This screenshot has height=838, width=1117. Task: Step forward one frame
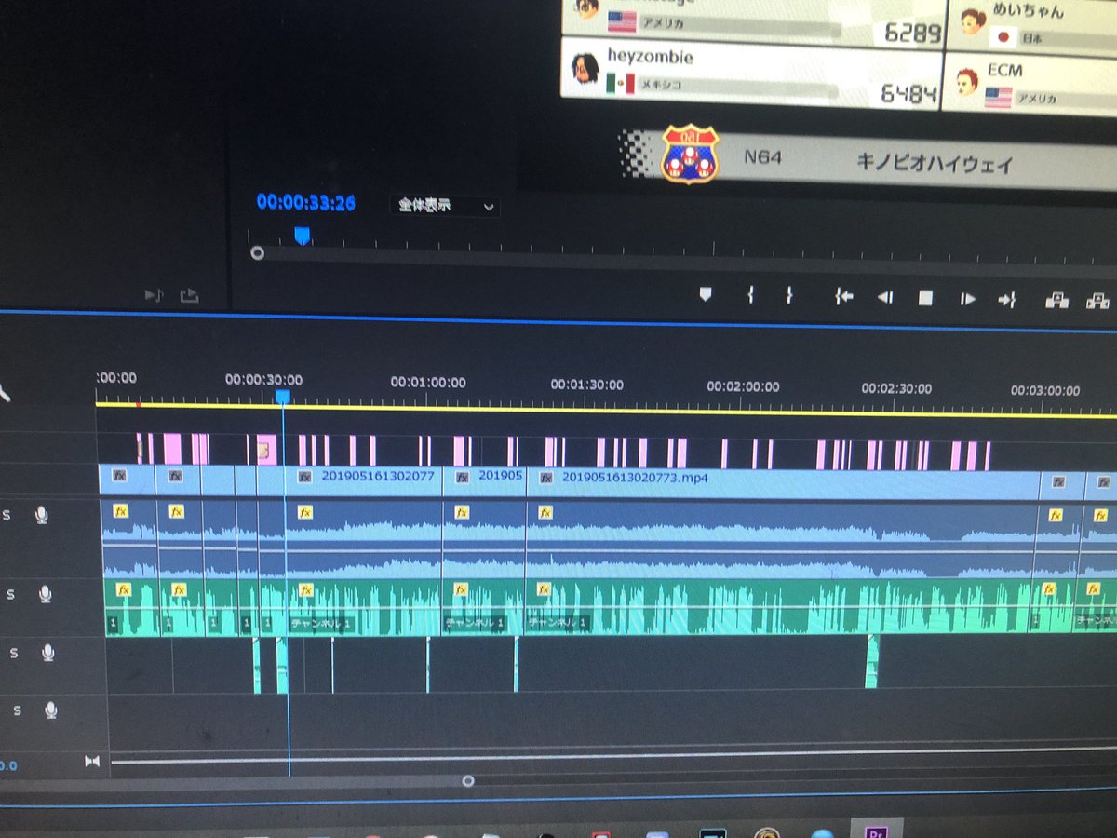(x=967, y=299)
